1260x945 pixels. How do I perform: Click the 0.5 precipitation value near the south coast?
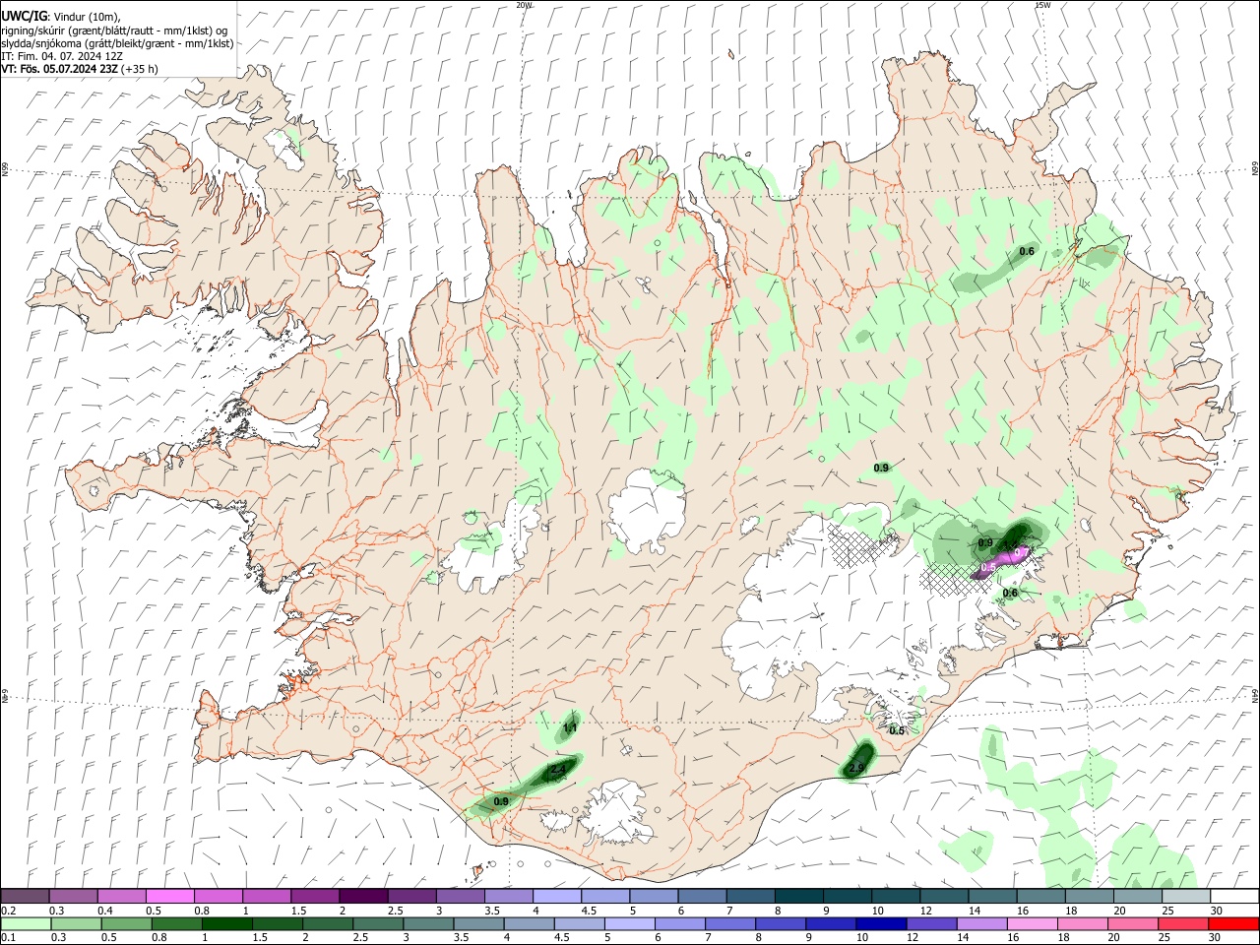click(897, 730)
